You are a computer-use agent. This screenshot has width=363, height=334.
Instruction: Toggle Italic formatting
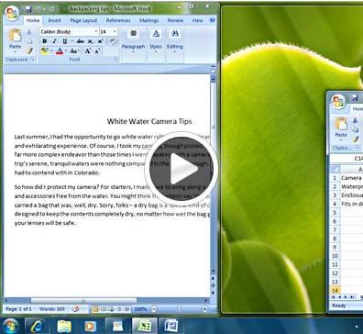coord(54,41)
